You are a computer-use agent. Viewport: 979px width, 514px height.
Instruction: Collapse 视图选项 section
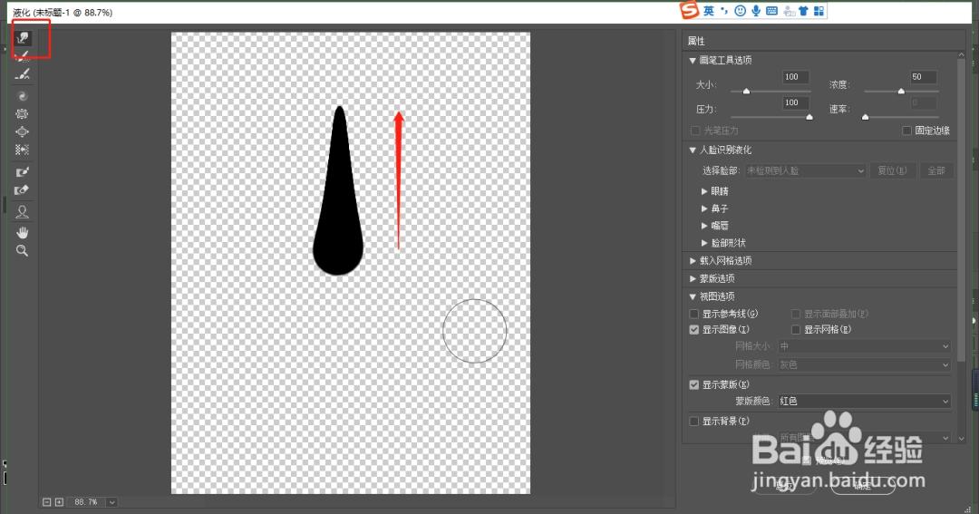tap(693, 296)
